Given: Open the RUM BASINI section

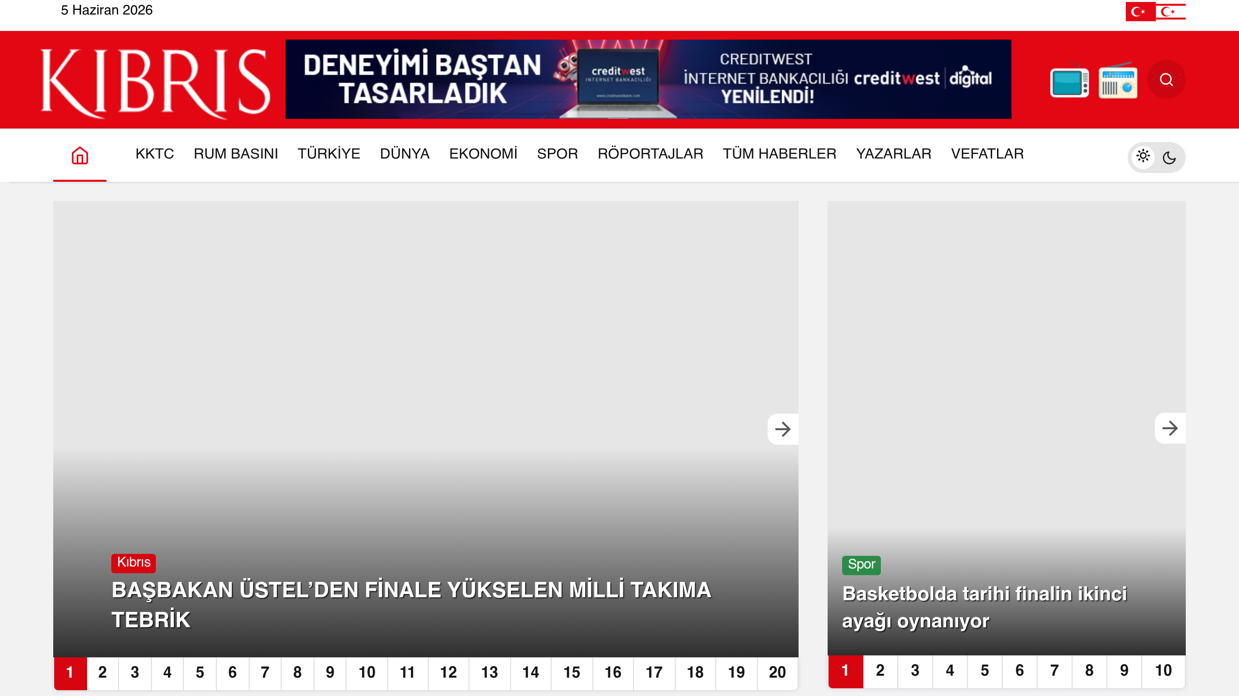Looking at the screenshot, I should pos(236,154).
